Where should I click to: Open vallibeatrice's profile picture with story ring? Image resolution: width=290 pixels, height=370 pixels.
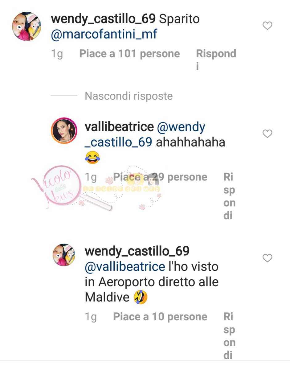pyautogui.click(x=63, y=130)
